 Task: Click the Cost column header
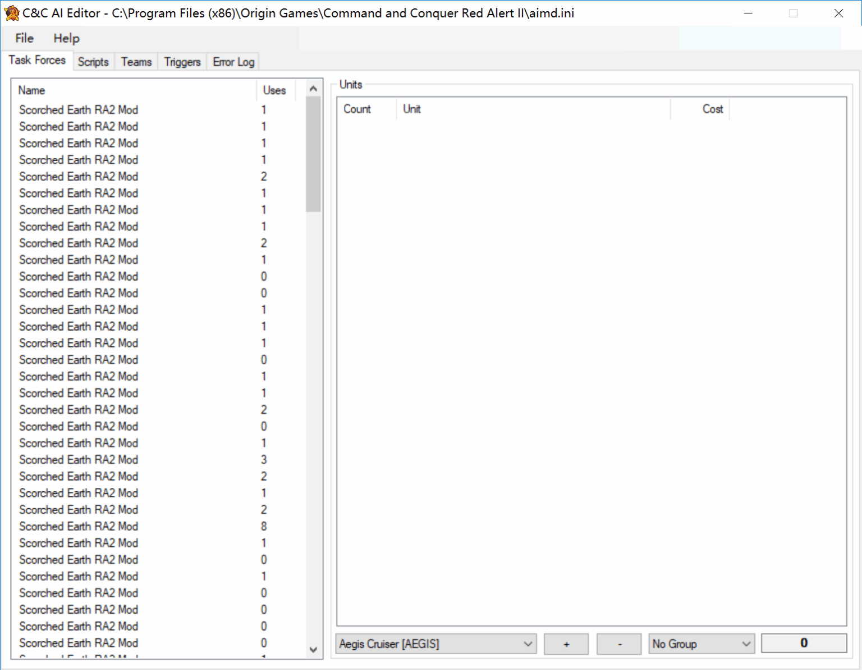(713, 109)
